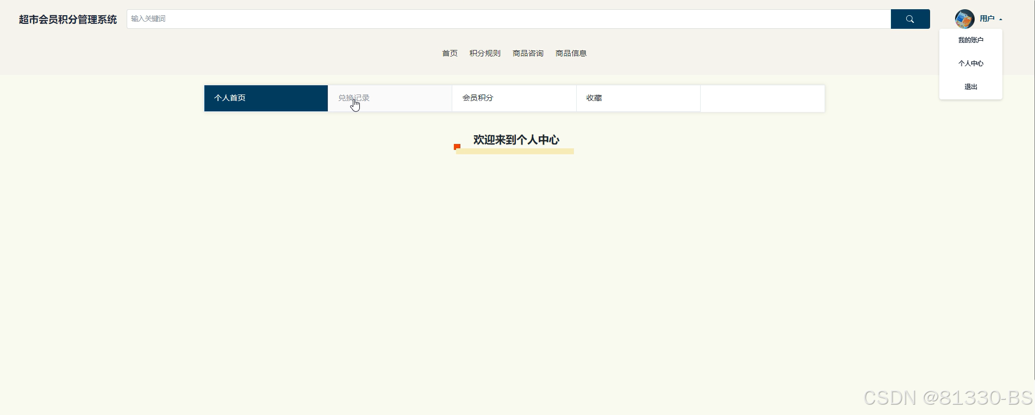Viewport: 1035px width, 415px height.
Task: Switch to the 会员积分 tab
Action: pos(514,98)
